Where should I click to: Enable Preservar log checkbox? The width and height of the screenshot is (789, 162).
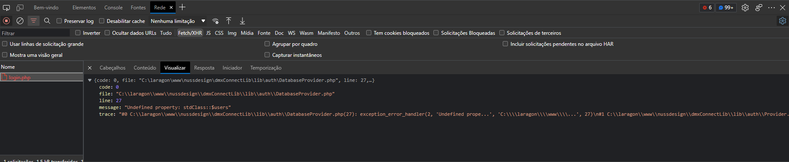(x=59, y=21)
